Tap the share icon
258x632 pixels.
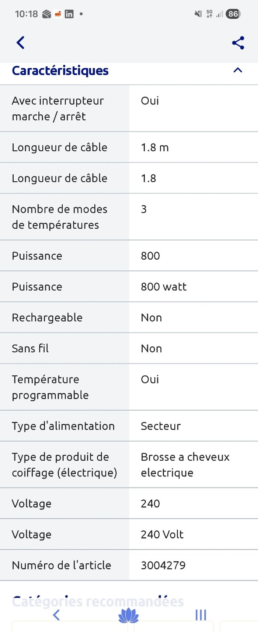[x=238, y=43]
